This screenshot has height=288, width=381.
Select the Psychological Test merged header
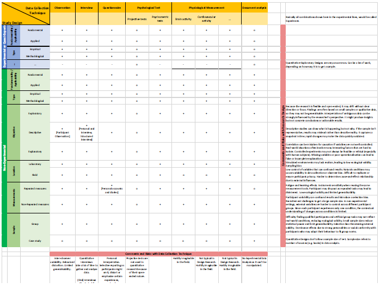149,8
